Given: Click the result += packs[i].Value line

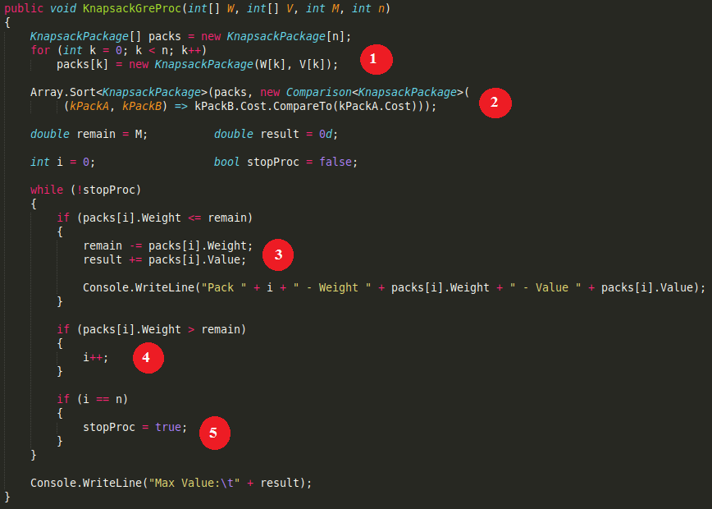Looking at the screenshot, I should tap(164, 259).
